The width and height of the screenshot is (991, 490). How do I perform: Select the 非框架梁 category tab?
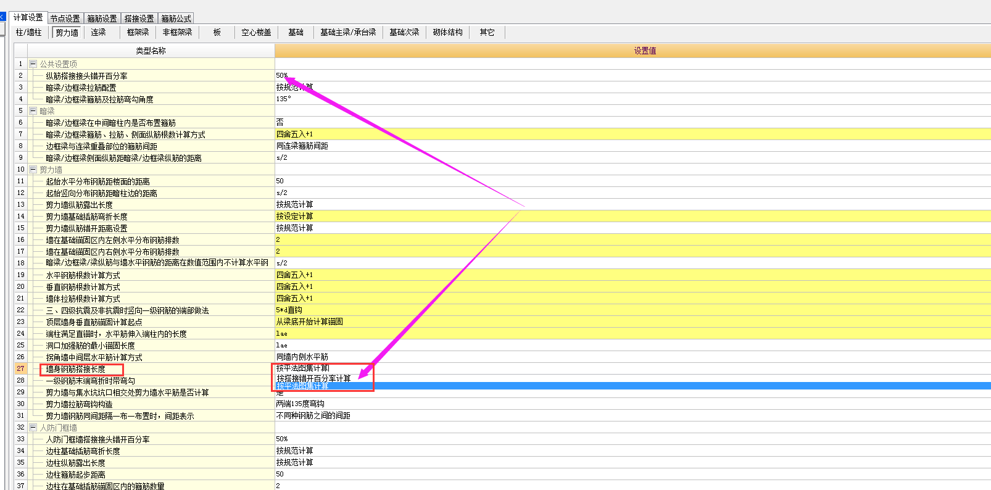coord(178,33)
